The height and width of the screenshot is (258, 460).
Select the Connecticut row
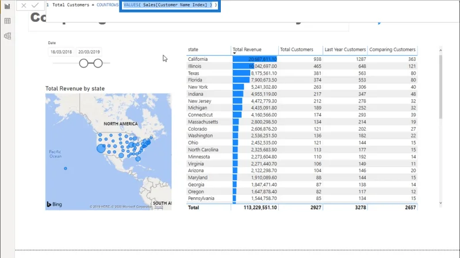302,115
